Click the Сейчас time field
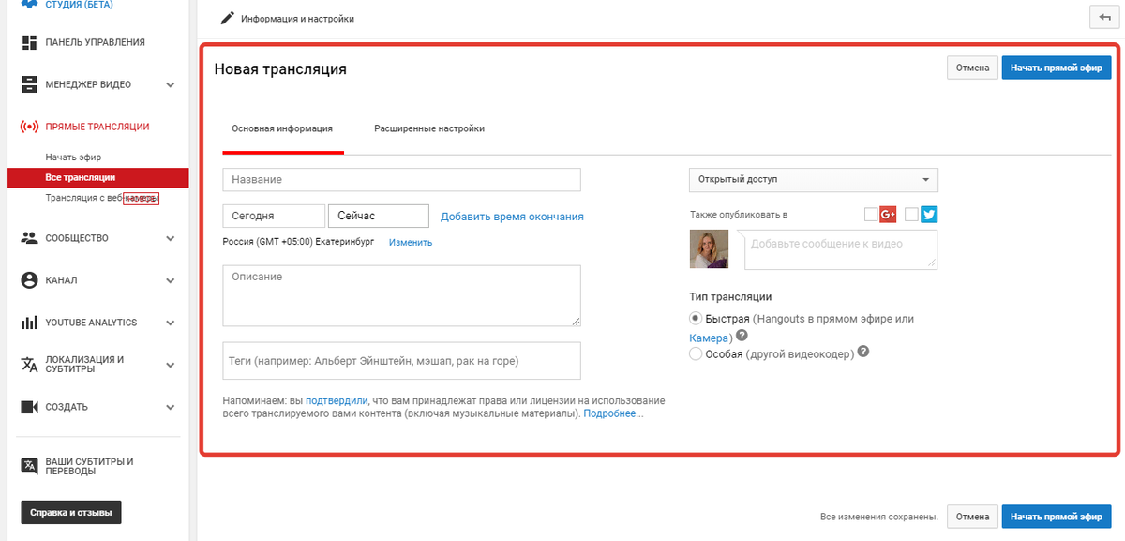 pos(378,216)
